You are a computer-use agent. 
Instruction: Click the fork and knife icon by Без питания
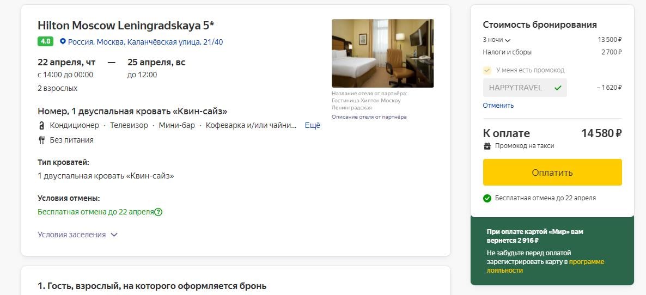tap(41, 140)
